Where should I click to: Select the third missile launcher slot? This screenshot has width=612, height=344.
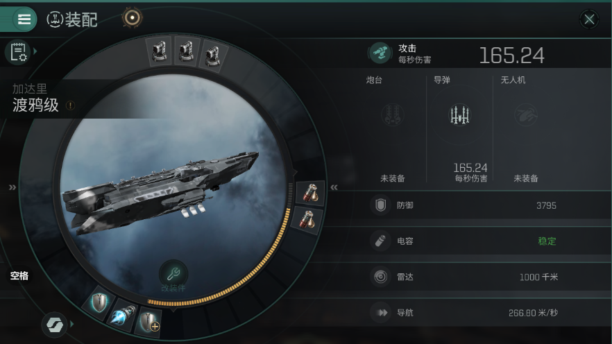[x=213, y=55]
